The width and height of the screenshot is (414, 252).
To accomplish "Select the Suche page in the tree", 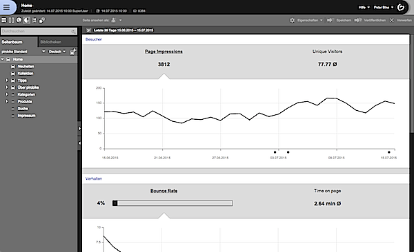I will (x=23, y=108).
